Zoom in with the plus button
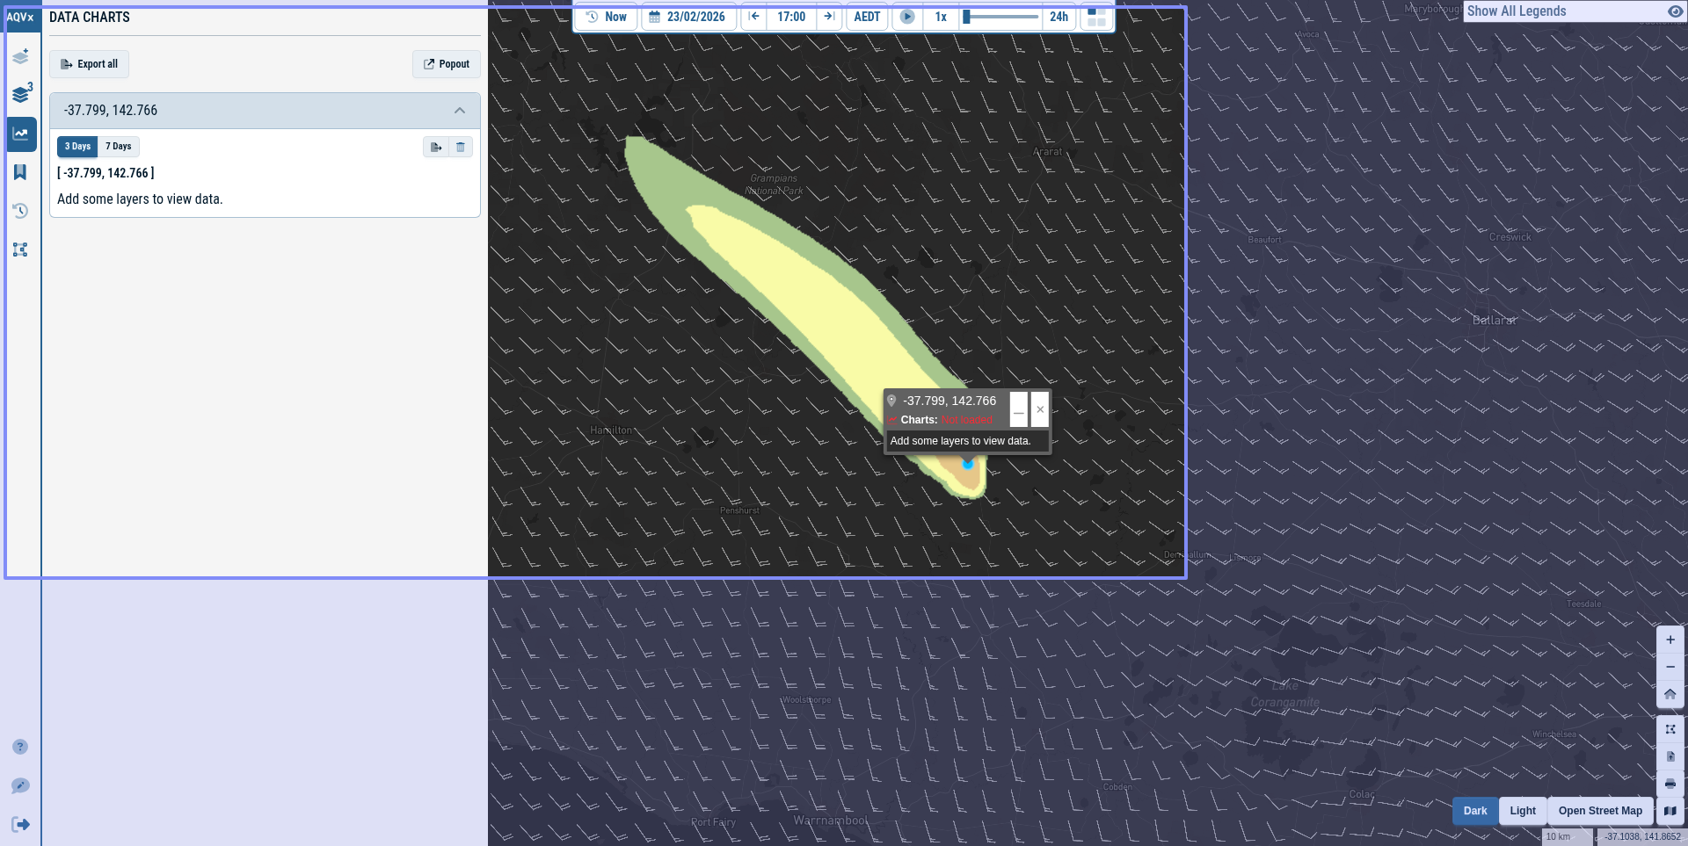1688x846 pixels. point(1670,640)
